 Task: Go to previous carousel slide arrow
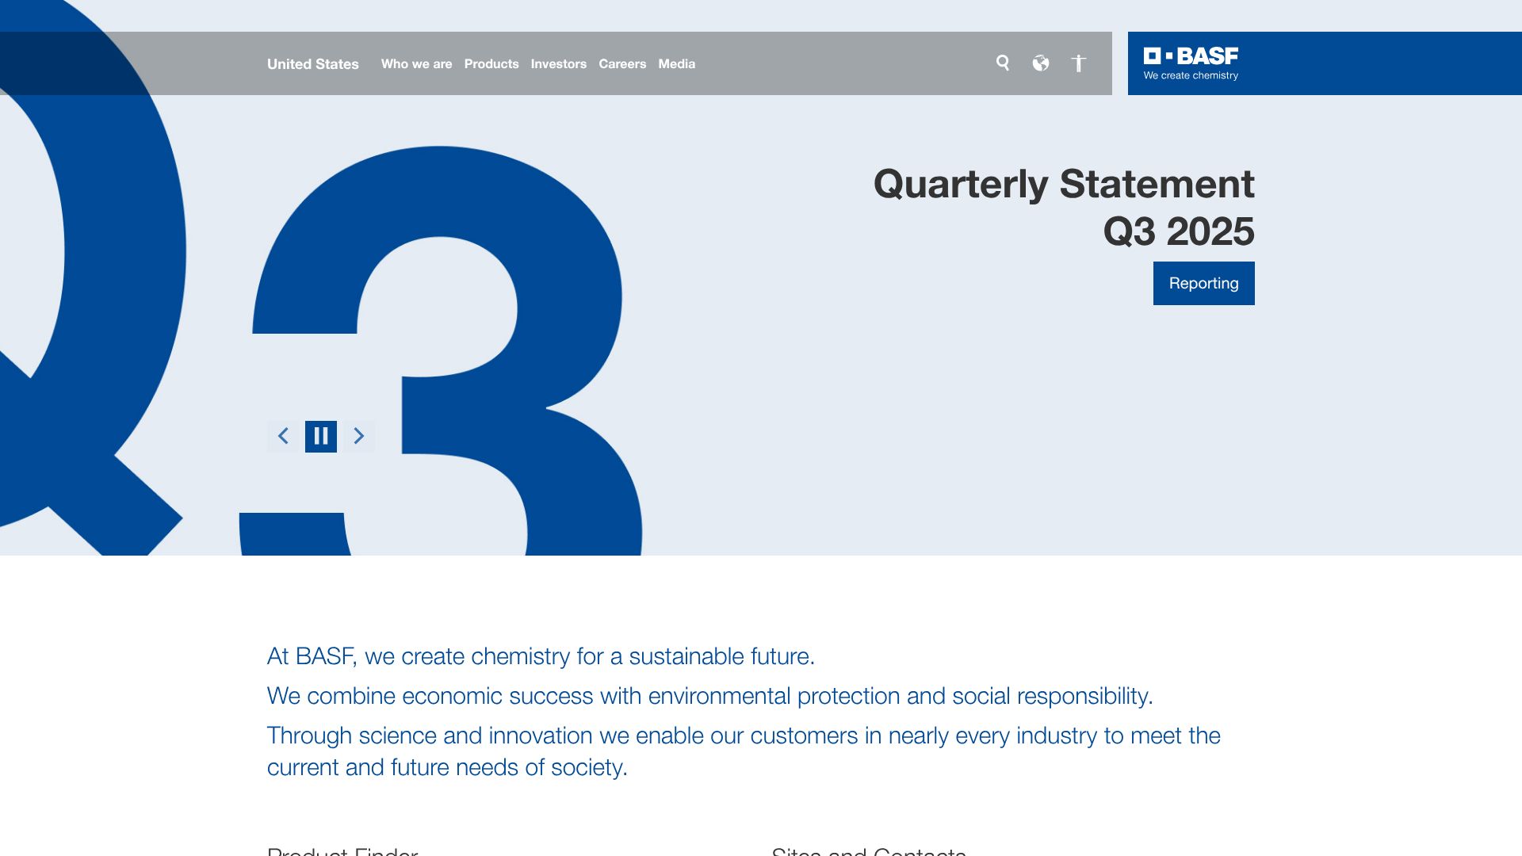(x=283, y=436)
